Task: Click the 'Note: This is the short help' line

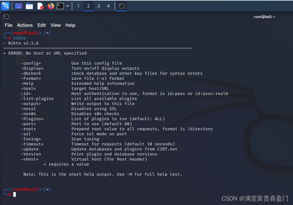Action: (x=103, y=174)
